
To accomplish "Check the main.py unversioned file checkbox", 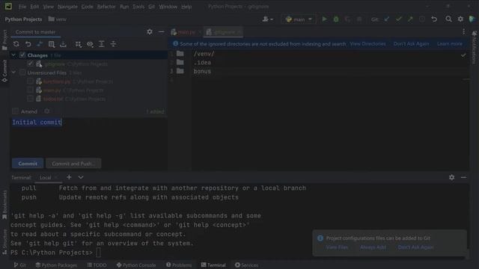I will 30,90.
